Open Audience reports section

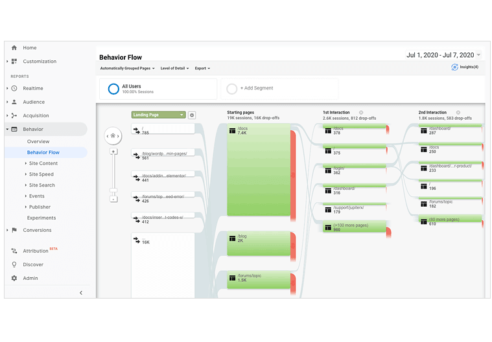click(x=34, y=102)
